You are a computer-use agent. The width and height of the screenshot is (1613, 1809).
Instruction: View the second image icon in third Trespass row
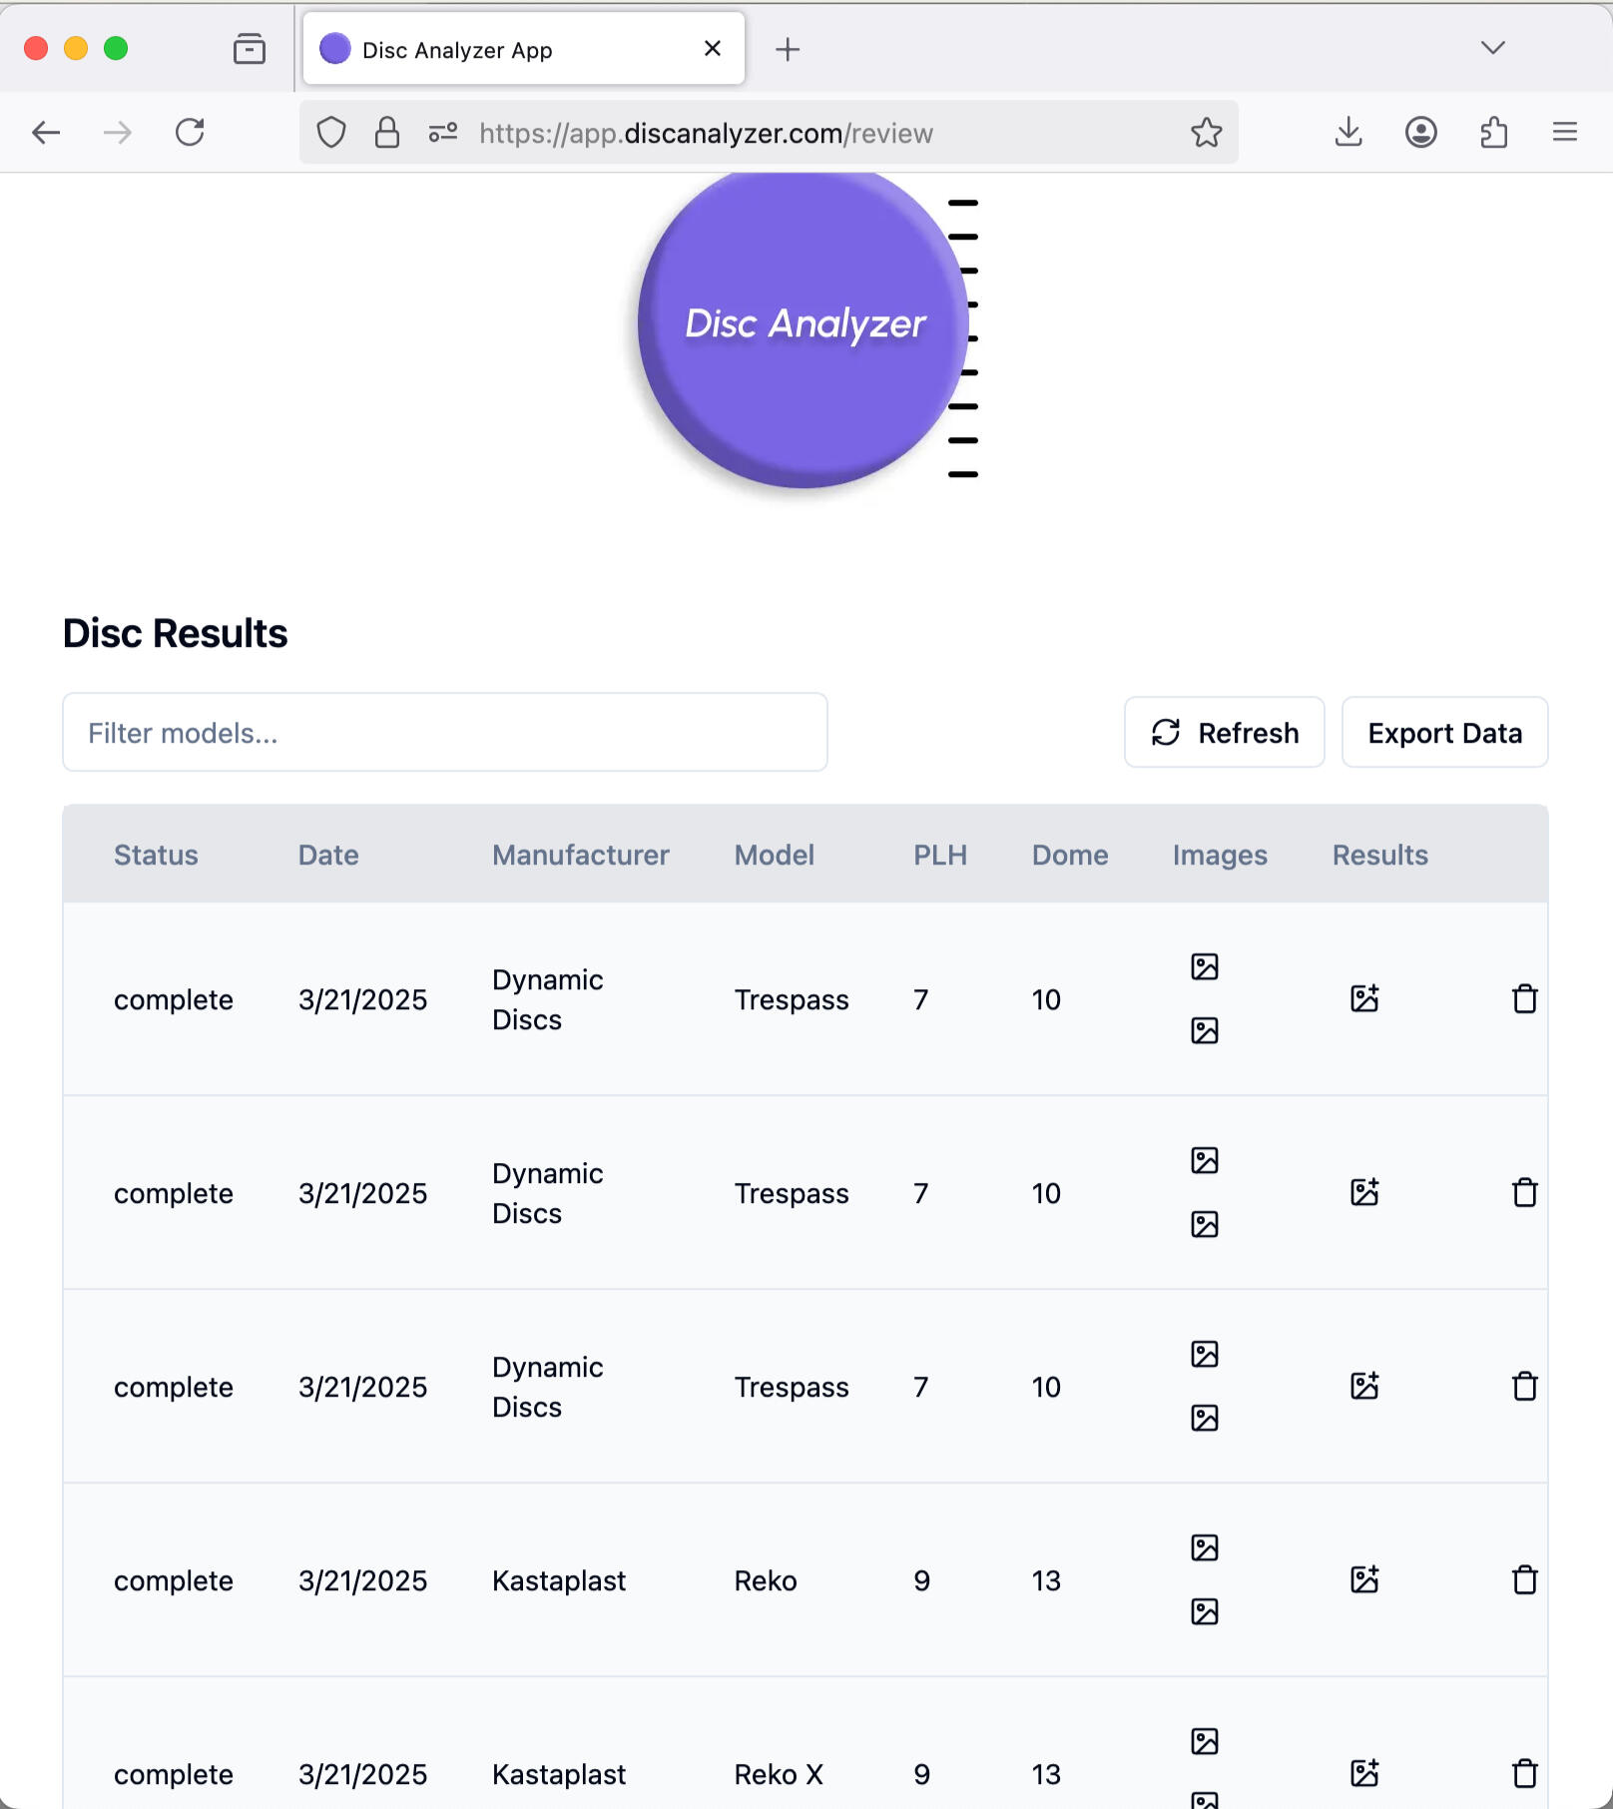[x=1206, y=1418]
